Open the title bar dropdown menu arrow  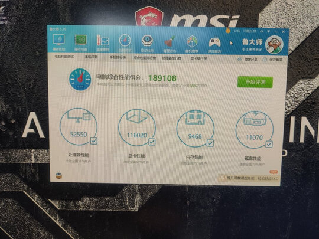[269, 32]
